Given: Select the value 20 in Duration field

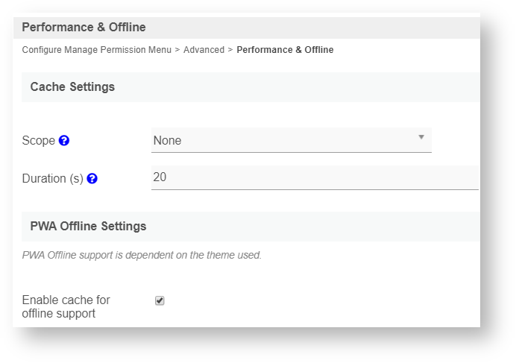Looking at the screenshot, I should 160,177.
